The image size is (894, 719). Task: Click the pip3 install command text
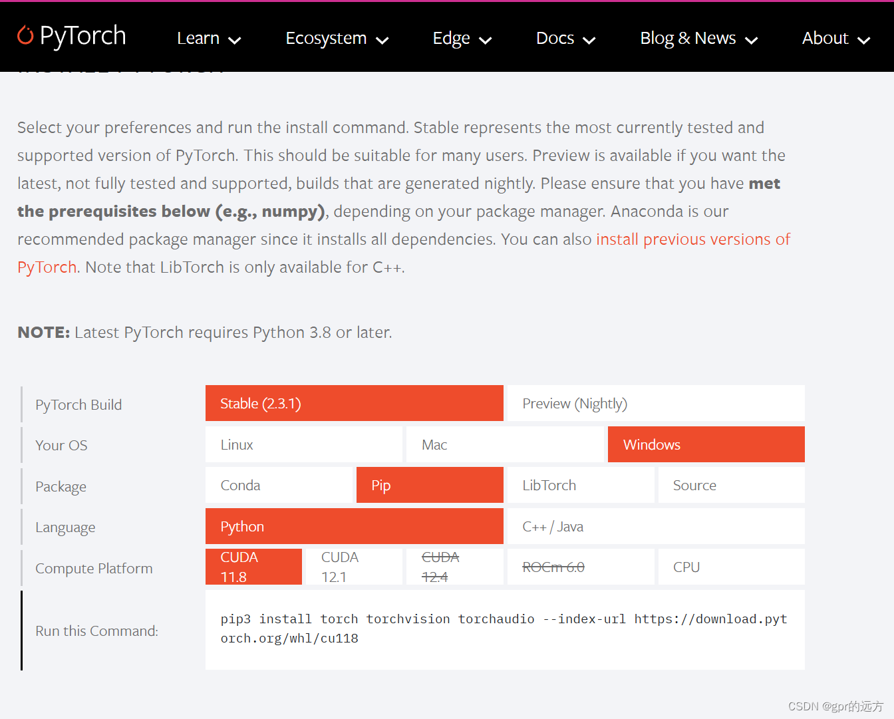504,629
